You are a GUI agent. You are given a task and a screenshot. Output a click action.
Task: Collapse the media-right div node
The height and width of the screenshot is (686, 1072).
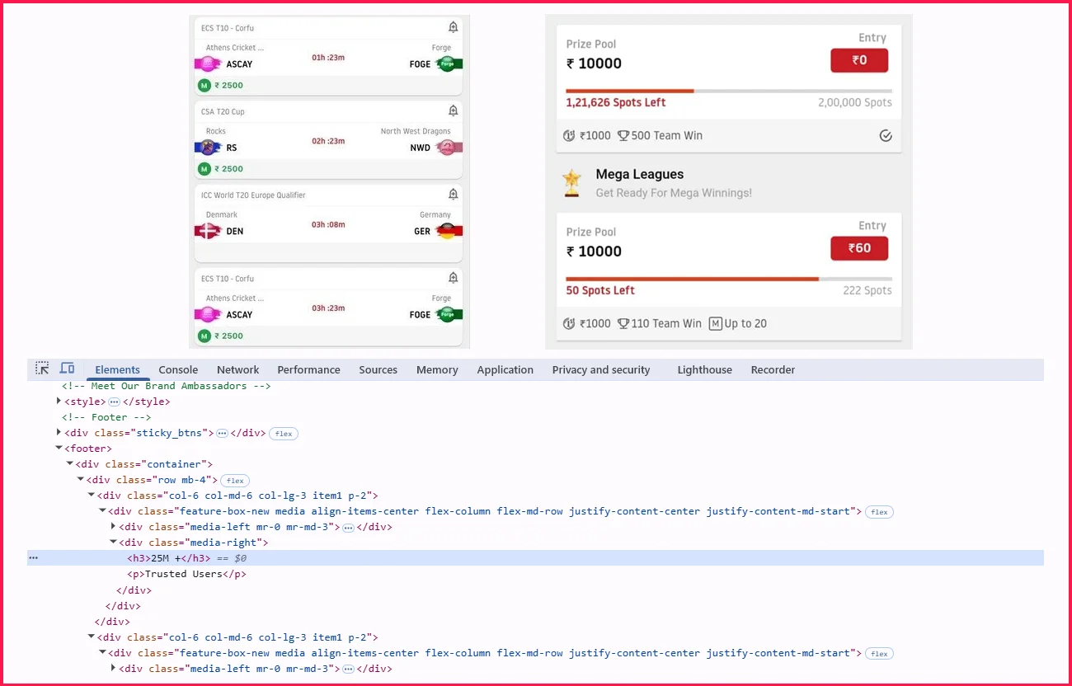113,543
